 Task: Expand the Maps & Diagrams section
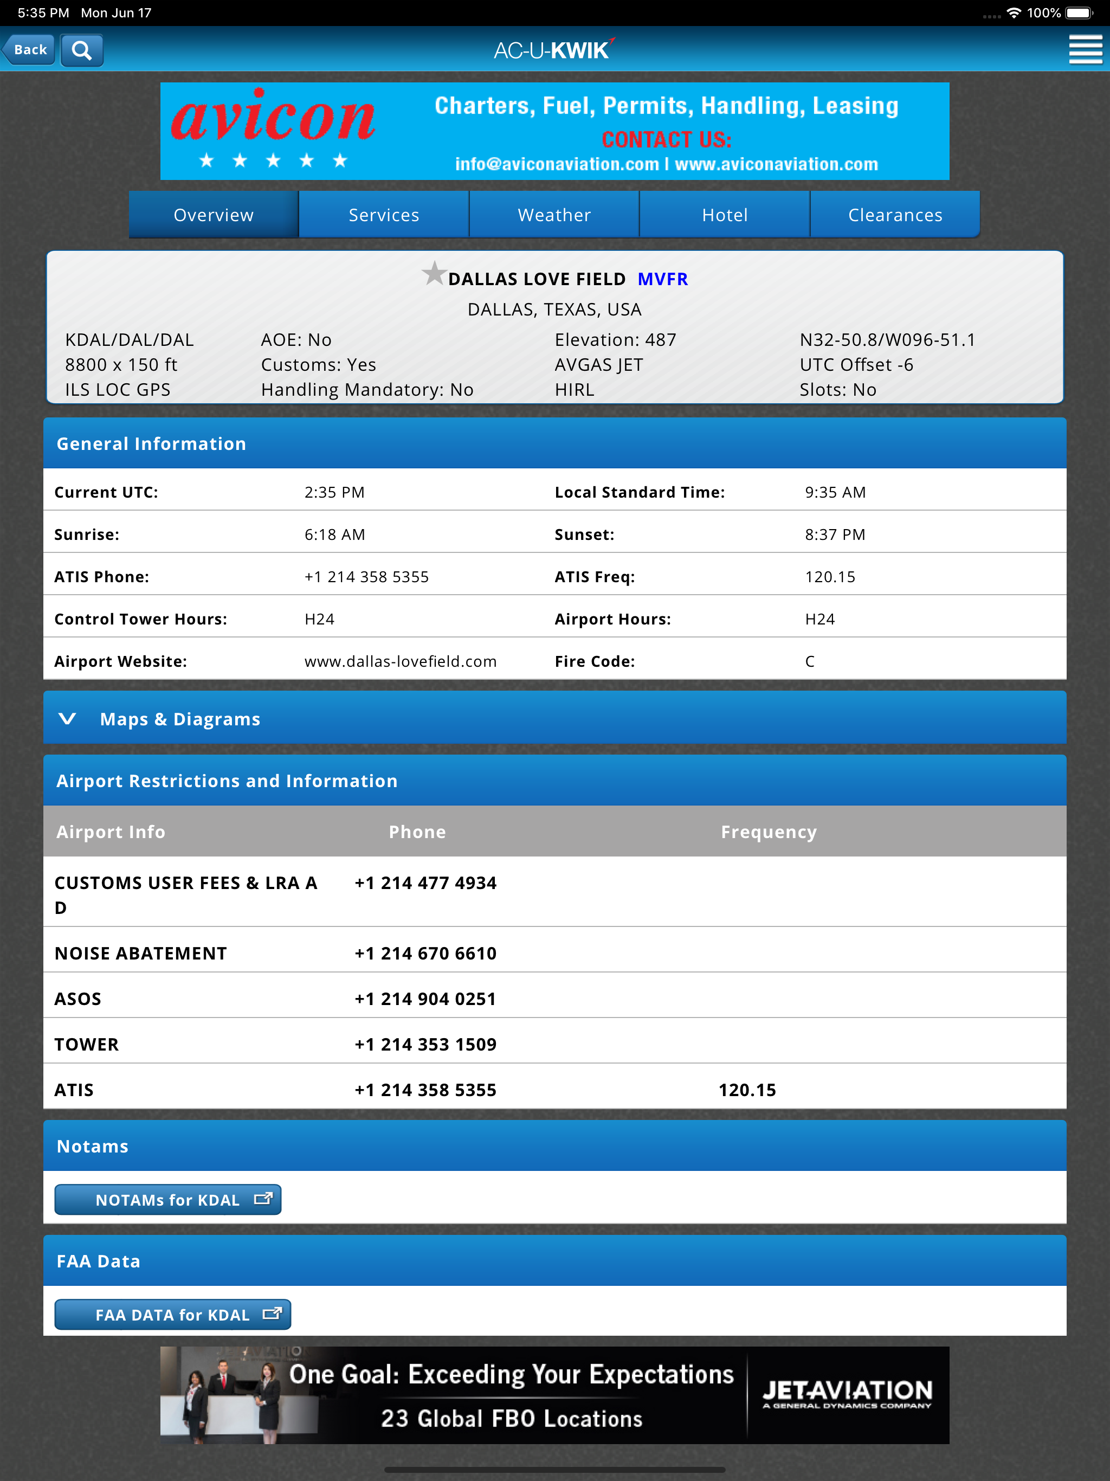179,718
